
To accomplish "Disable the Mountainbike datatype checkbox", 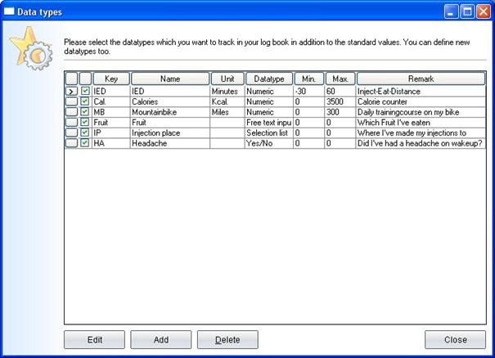I will pyautogui.click(x=85, y=112).
